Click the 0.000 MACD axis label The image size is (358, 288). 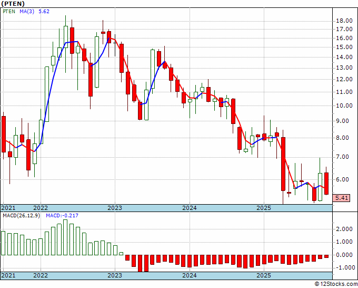(x=344, y=255)
